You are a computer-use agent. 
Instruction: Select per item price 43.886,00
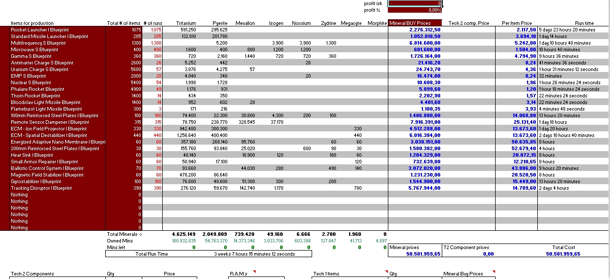[x=524, y=168]
